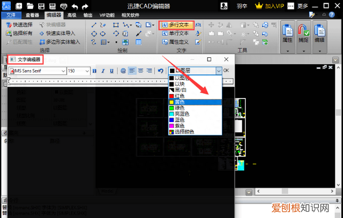Toggle underline formatting in text editor
The height and width of the screenshot is (218, 343).
pos(111,71)
